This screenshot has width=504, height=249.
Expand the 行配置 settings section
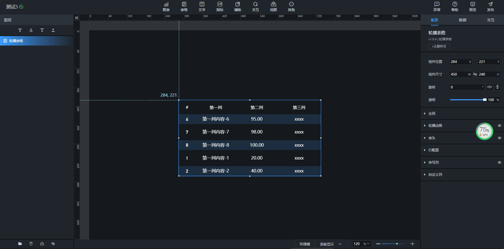coord(433,150)
